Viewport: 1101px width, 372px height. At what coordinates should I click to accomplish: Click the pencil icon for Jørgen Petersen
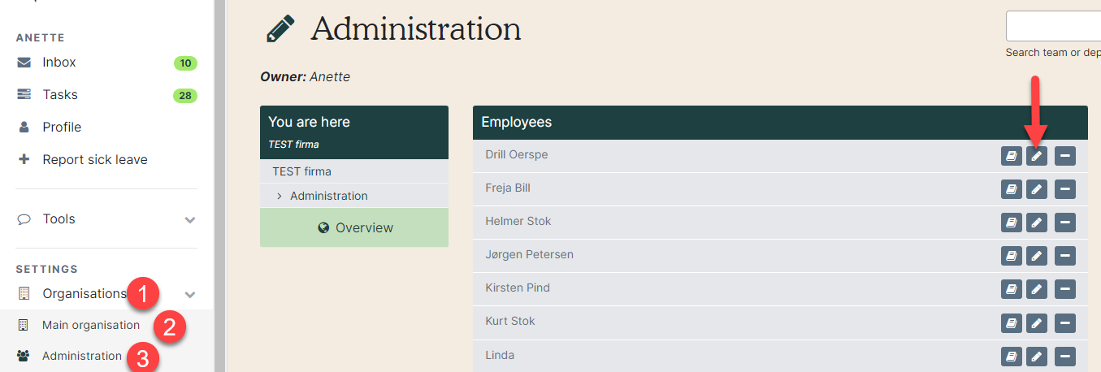(1037, 256)
